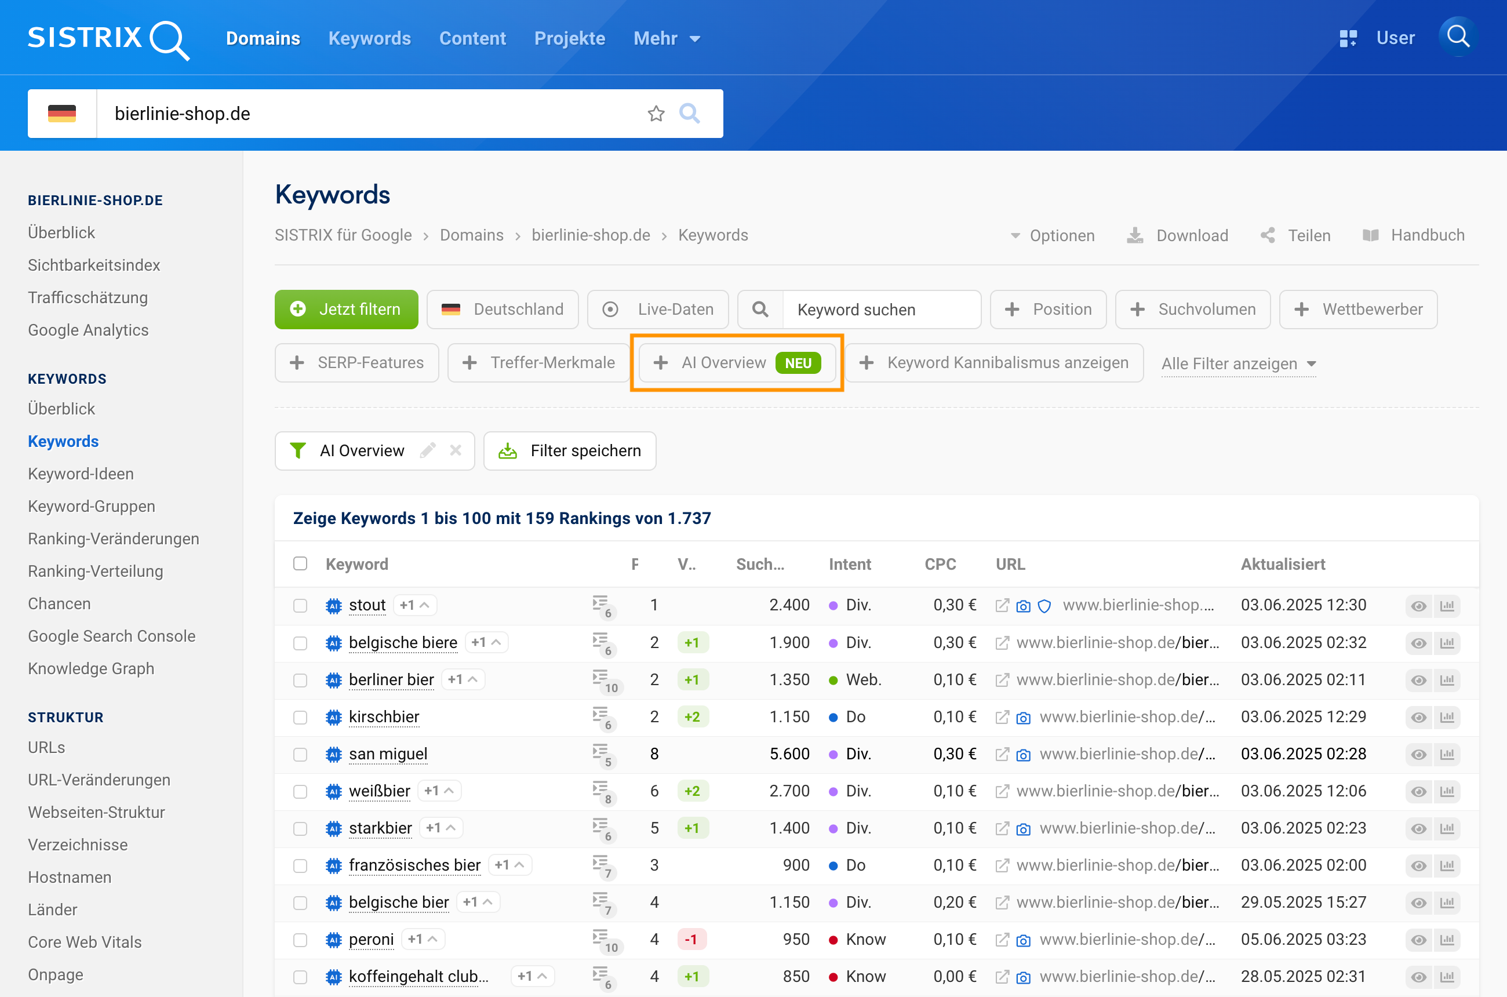Click the Keyword suchen input field
The image size is (1507, 997).
[x=880, y=310]
